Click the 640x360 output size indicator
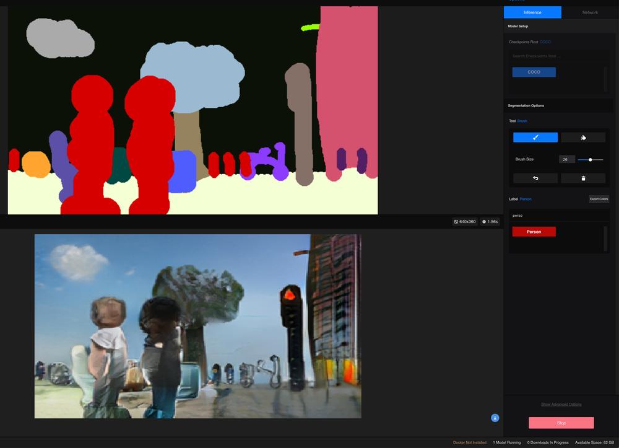This screenshot has height=448, width=619. click(x=465, y=222)
